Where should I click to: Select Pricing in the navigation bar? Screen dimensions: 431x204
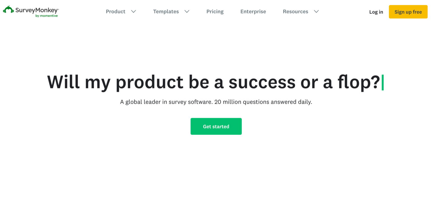coord(215,11)
